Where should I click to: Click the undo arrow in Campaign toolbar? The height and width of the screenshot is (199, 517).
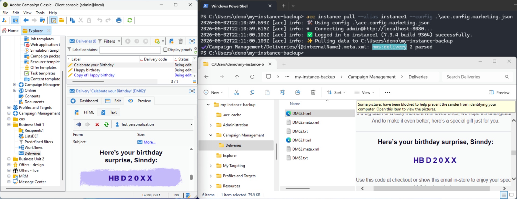100,20
